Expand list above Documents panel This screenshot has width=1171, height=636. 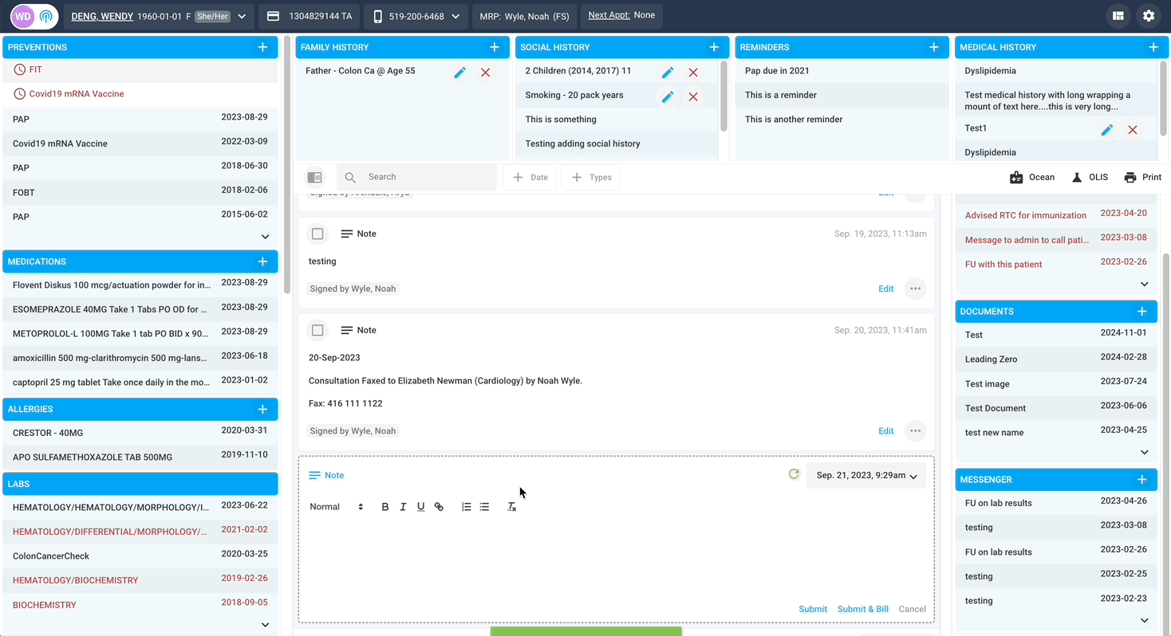click(x=1145, y=285)
